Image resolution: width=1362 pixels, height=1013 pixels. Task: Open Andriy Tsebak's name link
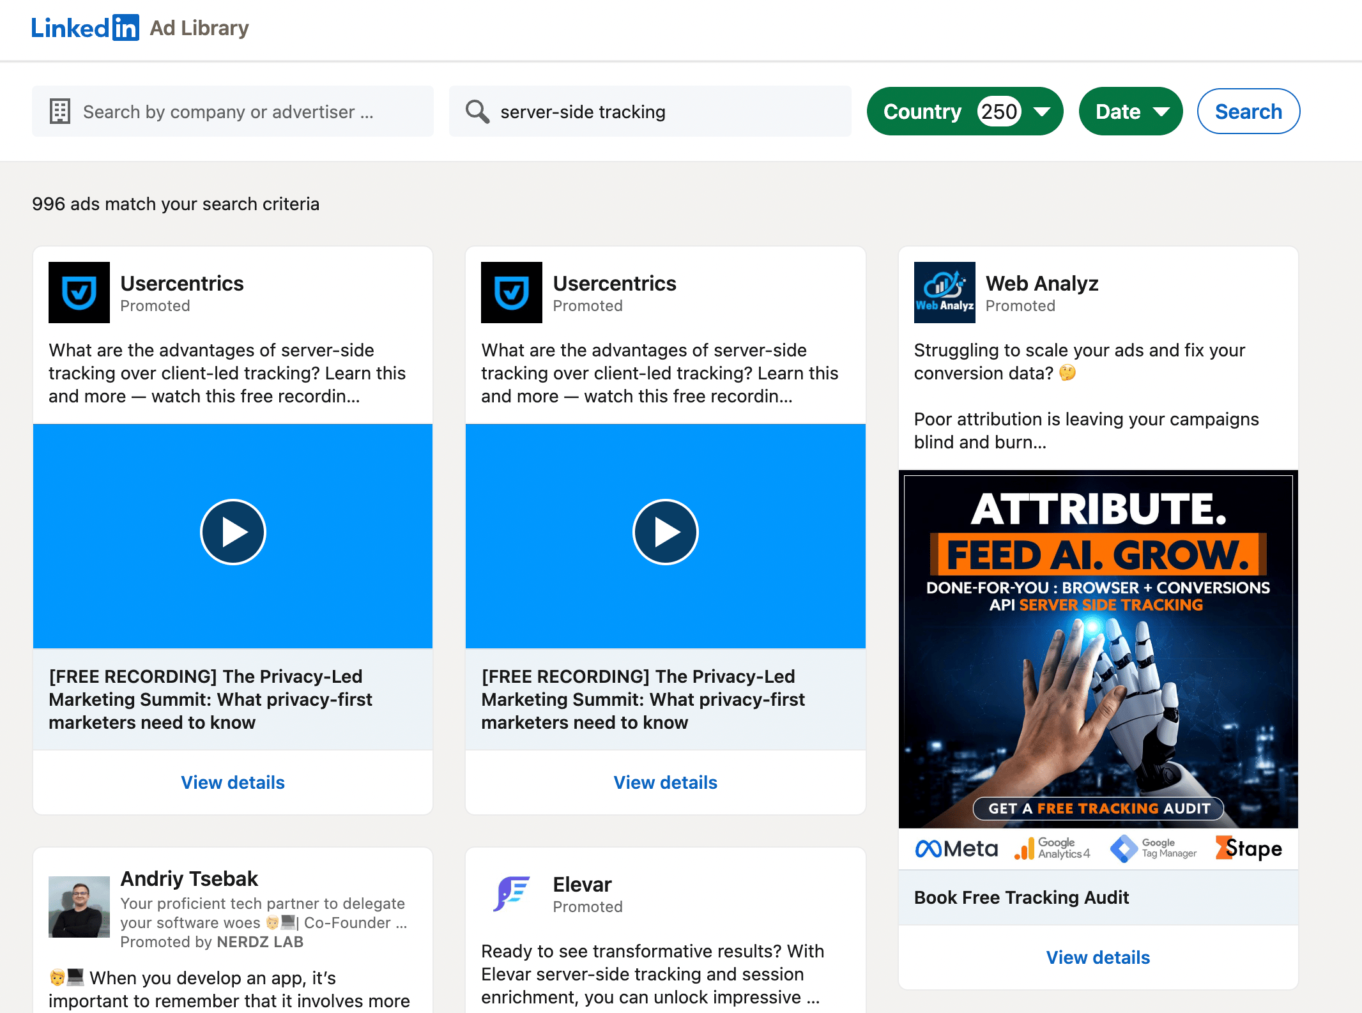(x=189, y=879)
